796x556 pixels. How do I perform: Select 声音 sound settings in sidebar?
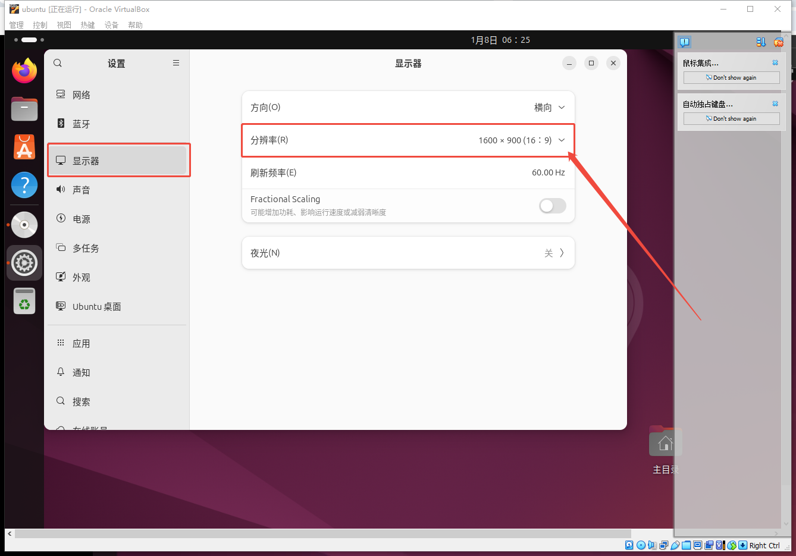(x=82, y=190)
